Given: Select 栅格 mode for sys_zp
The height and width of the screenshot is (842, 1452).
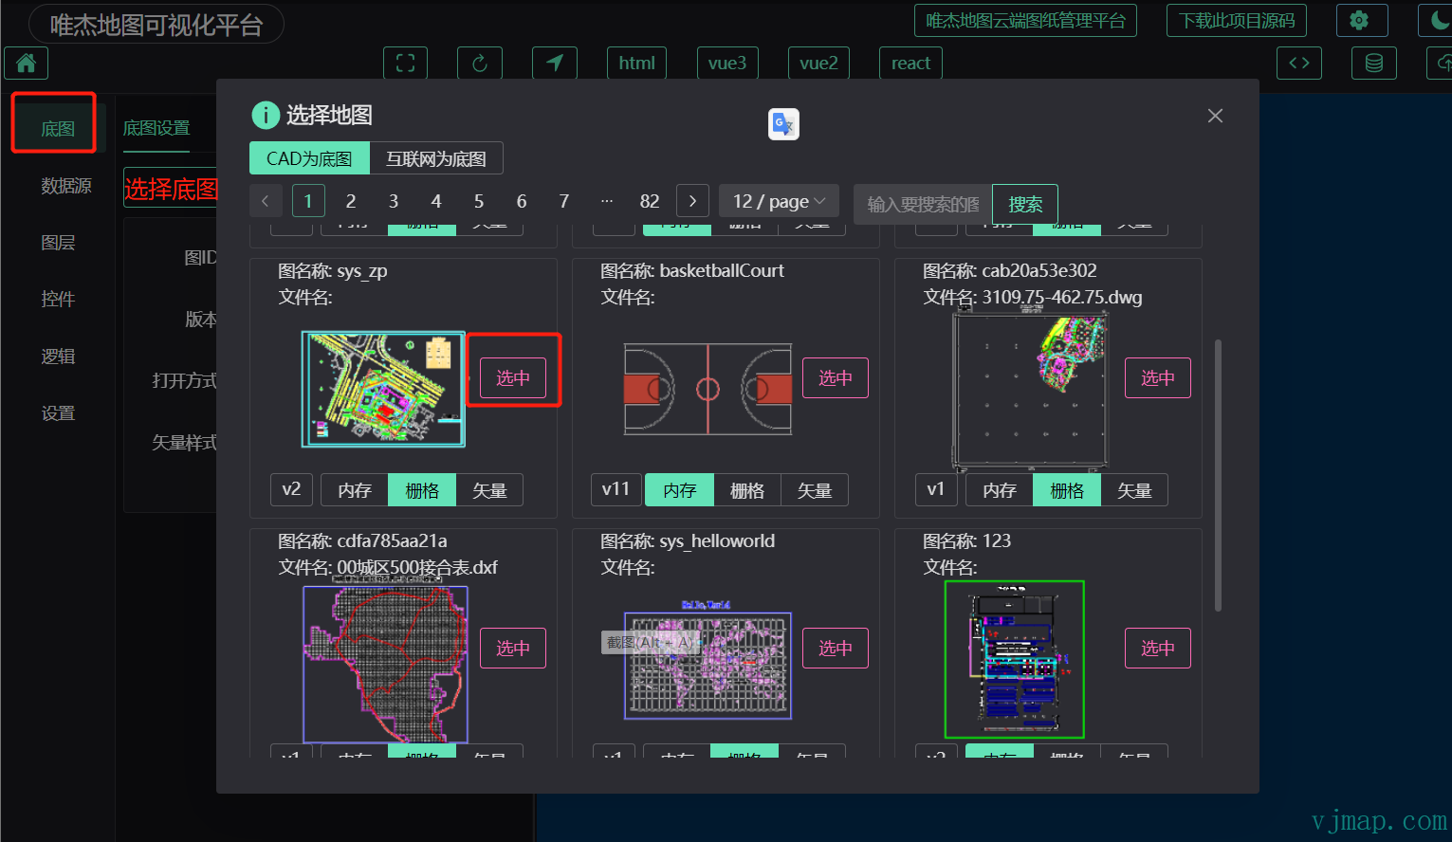Looking at the screenshot, I should (422, 490).
